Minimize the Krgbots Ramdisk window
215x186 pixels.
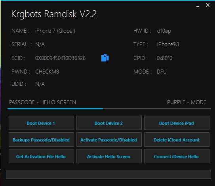pos(198,6)
